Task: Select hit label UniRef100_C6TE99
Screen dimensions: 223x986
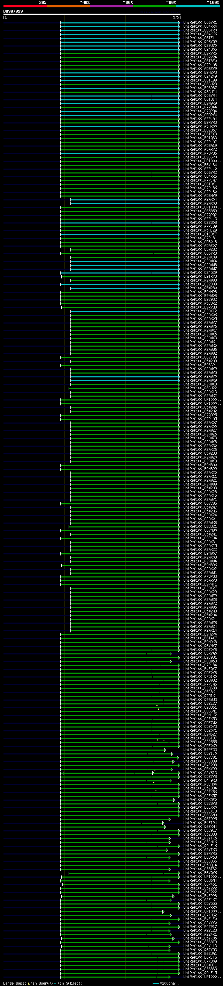Action: (200, 80)
